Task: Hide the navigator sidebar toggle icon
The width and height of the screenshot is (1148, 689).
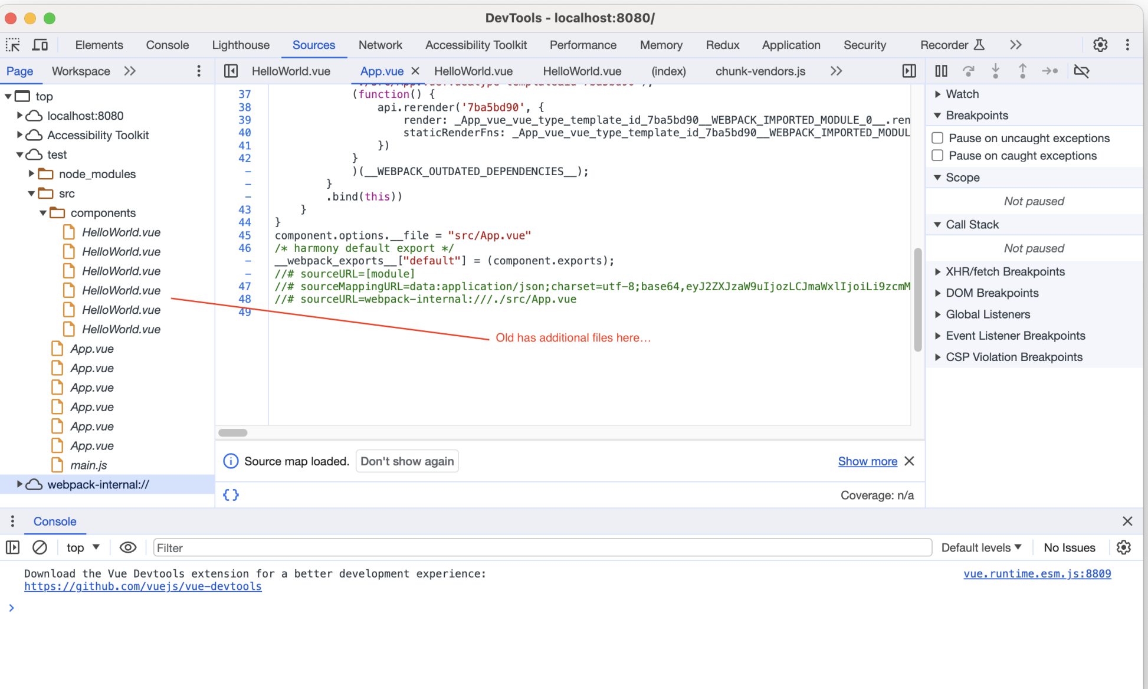Action: 231,71
